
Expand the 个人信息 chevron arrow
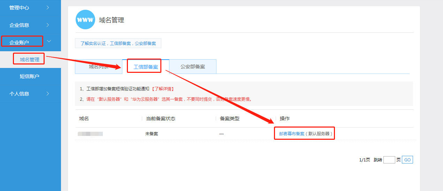pyautogui.click(x=48, y=94)
